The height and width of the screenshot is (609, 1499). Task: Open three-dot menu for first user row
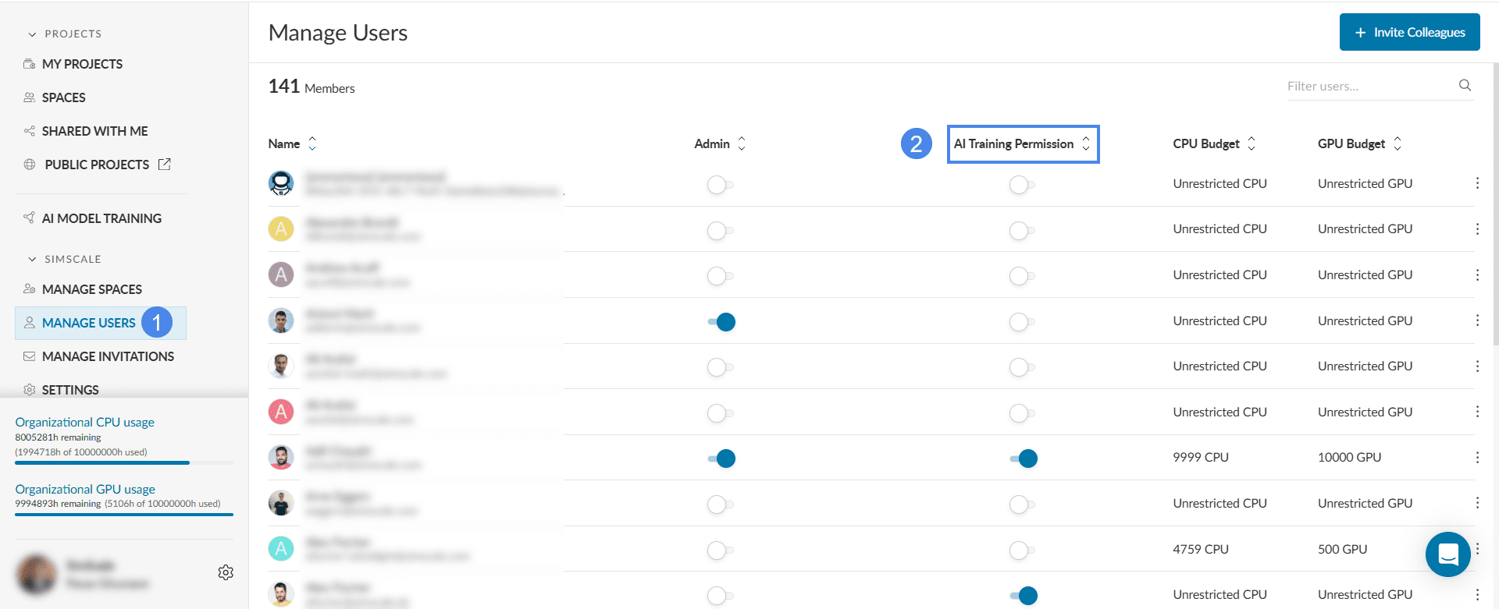(1477, 183)
